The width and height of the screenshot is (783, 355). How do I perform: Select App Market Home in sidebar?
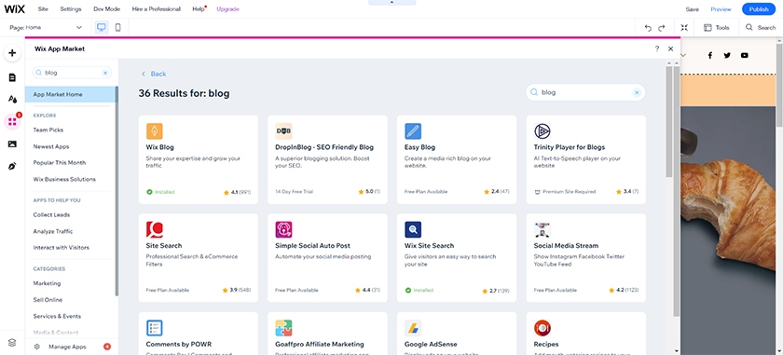click(x=71, y=94)
